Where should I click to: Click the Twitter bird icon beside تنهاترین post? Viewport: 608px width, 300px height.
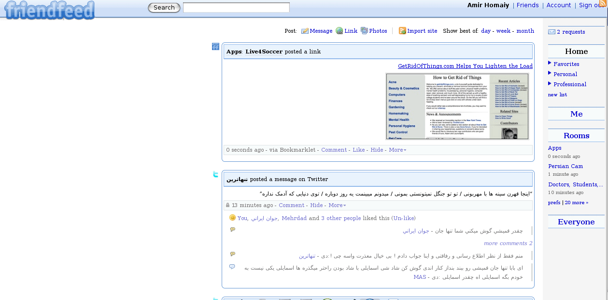tap(216, 174)
